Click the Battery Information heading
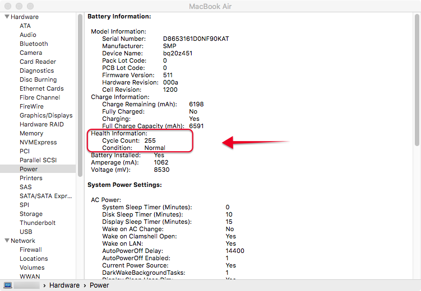This screenshot has height=291, width=421. coord(119,16)
